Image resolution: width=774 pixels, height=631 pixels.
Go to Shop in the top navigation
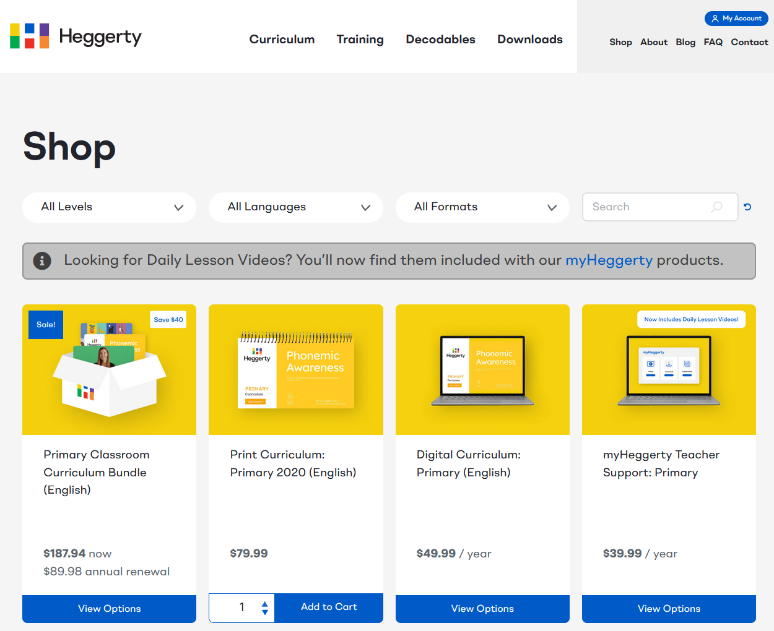[620, 42]
